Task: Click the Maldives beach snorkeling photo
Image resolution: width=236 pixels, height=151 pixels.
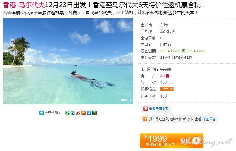Action: point(68,61)
